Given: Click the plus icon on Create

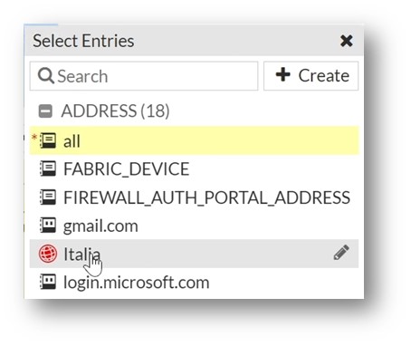Looking at the screenshot, I should coord(282,74).
